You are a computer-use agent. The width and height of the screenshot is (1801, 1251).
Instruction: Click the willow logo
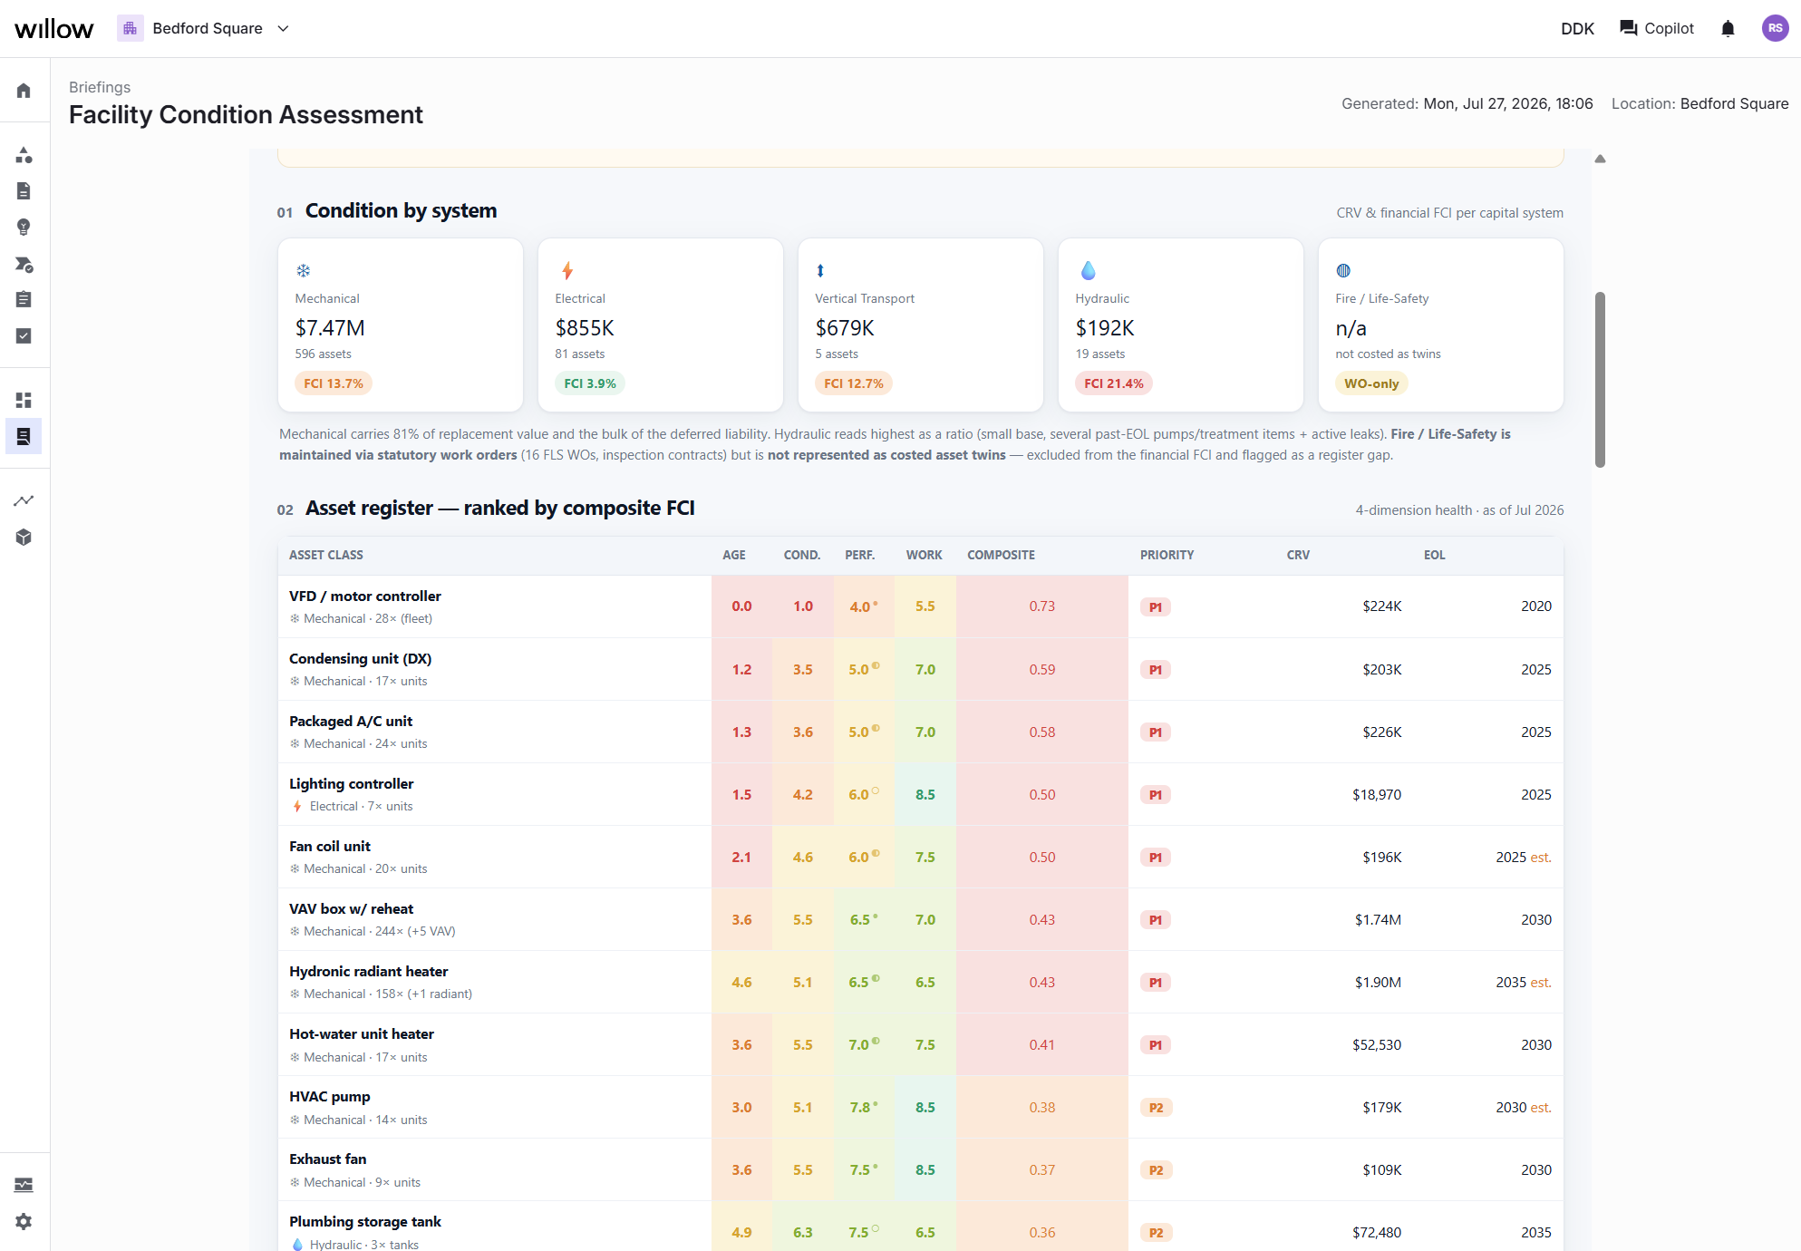54,29
